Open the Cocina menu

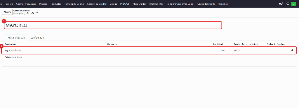114,4
